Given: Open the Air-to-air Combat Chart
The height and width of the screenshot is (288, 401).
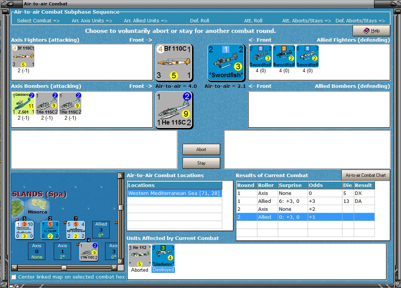Looking at the screenshot, I should [365, 175].
